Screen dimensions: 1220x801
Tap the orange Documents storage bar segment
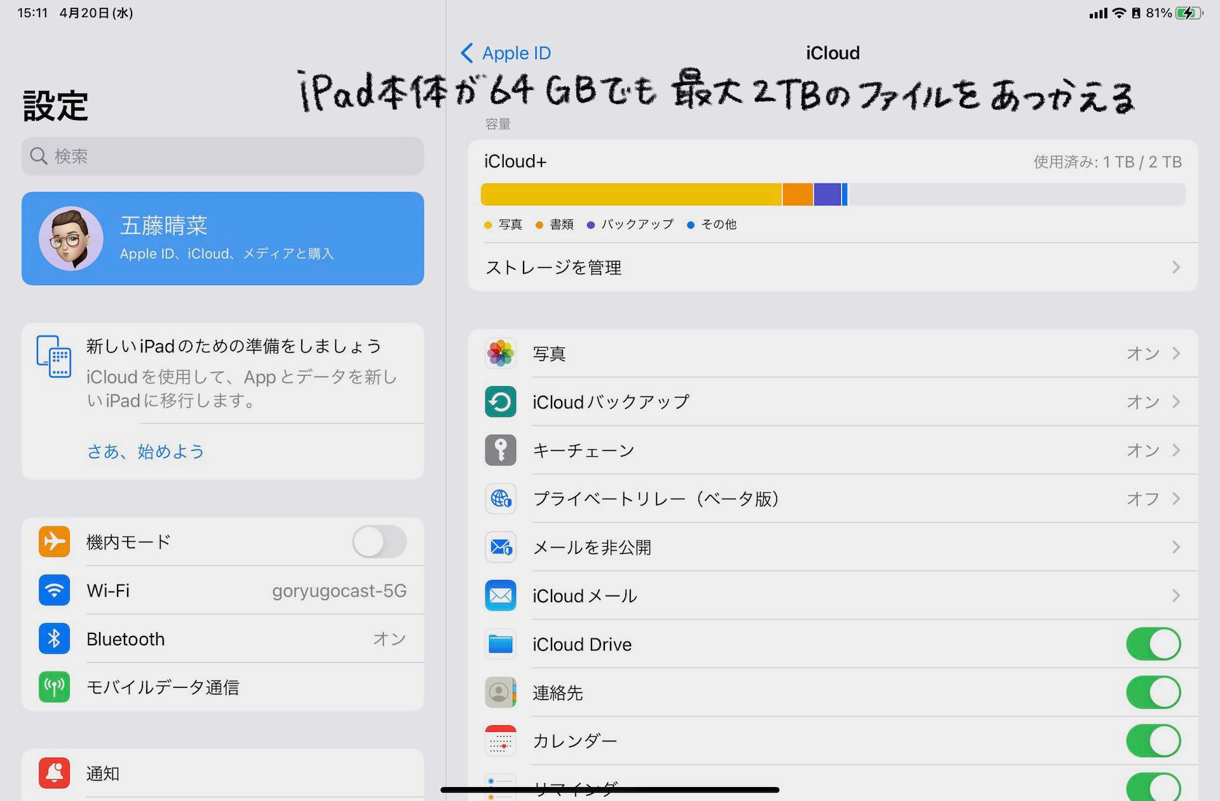797,194
